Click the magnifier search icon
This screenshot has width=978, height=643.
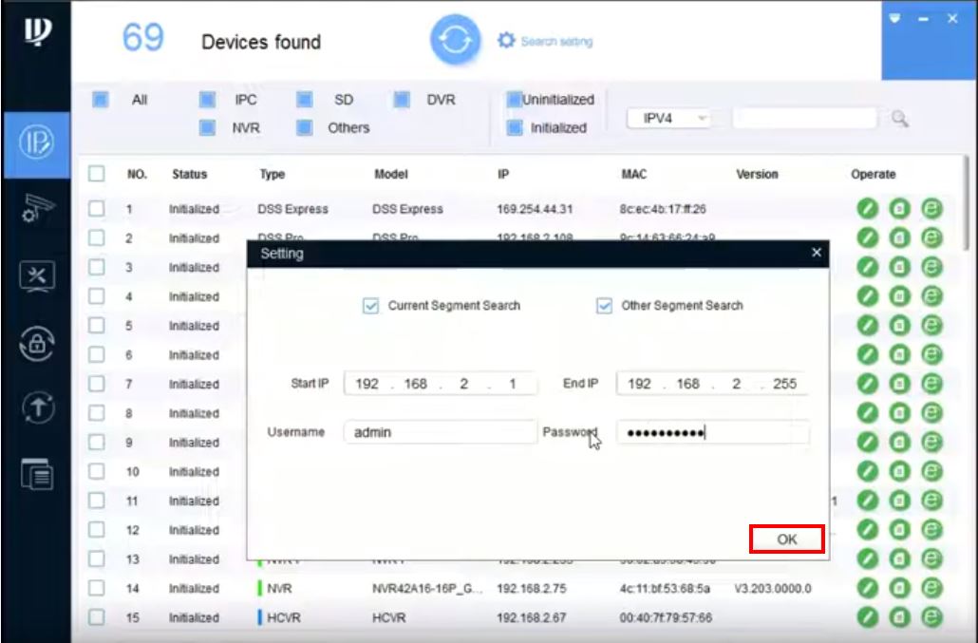click(899, 119)
